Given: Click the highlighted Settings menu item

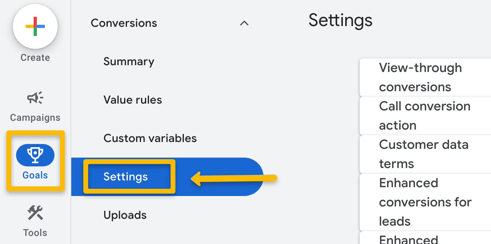Looking at the screenshot, I should [x=126, y=177].
